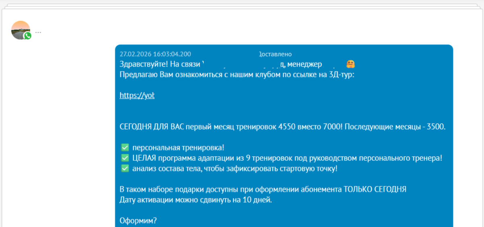Open the ellipsis next to the avatar
The width and height of the screenshot is (484, 227).
pyautogui.click(x=38, y=32)
